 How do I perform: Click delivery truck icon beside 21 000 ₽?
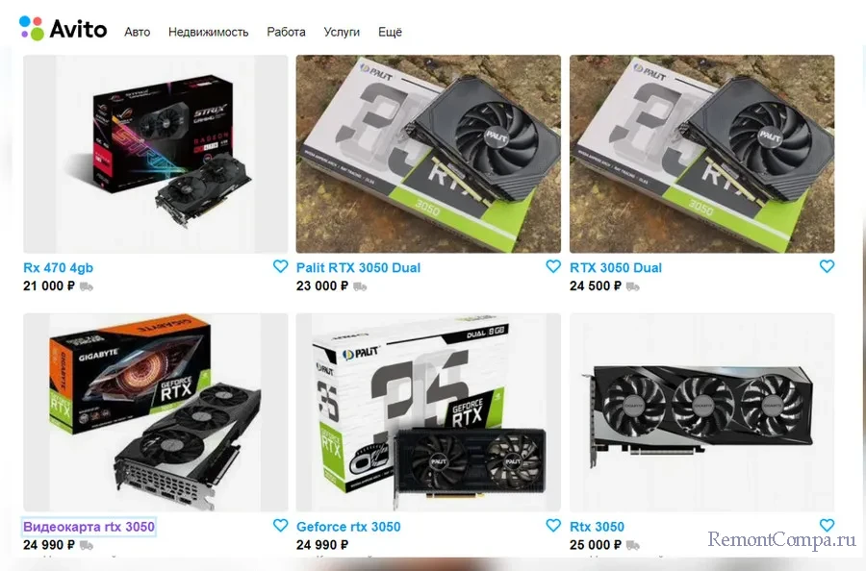[87, 286]
